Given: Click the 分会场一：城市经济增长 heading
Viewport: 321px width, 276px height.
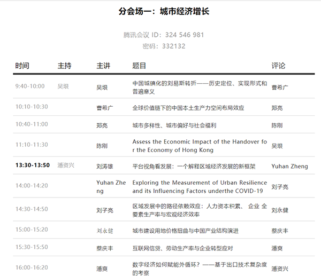Looking at the screenshot, I should click(x=160, y=12).
